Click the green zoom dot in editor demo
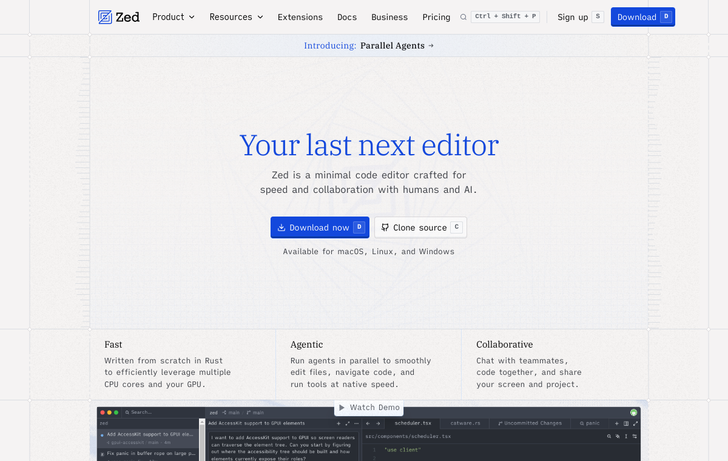 pos(116,412)
